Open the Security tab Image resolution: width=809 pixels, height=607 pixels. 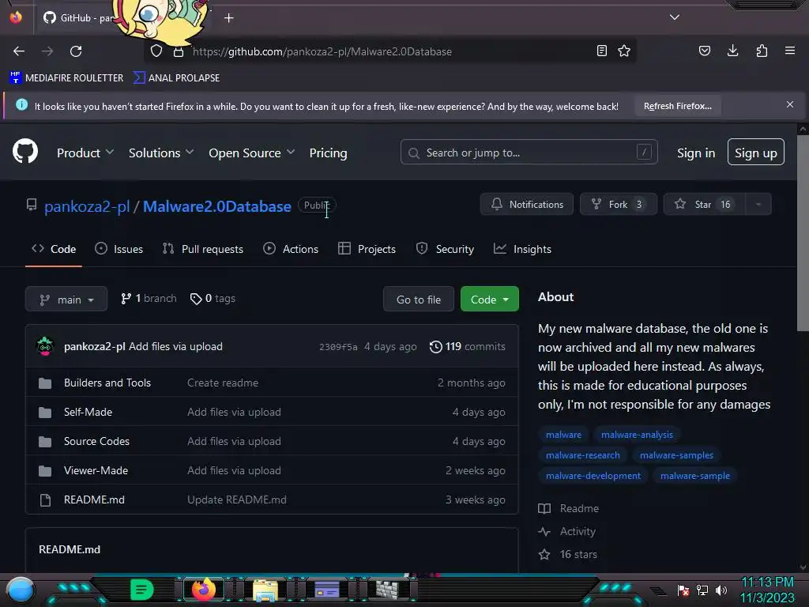click(445, 249)
